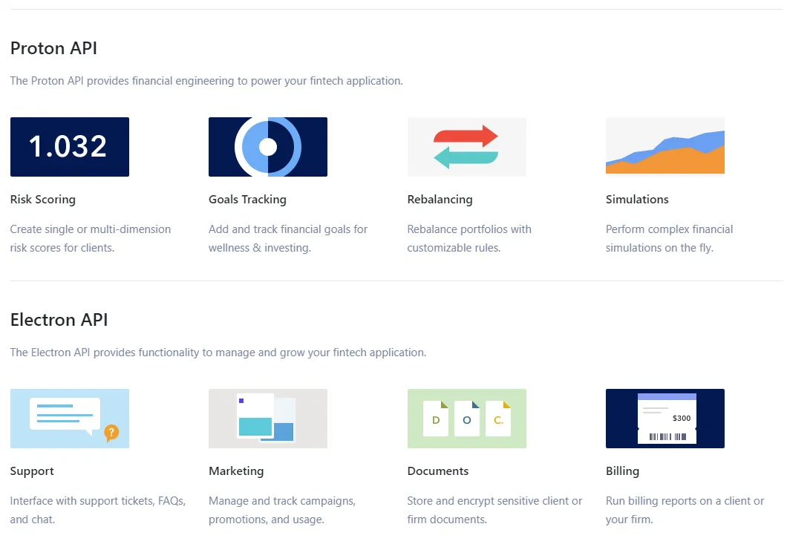This screenshot has height=544, width=787.
Task: Click 'Add and track financial goals' description
Action: coord(288,238)
